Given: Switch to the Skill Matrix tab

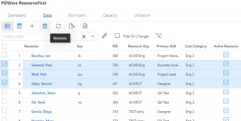Looking at the screenshot, I should [x=77, y=15].
